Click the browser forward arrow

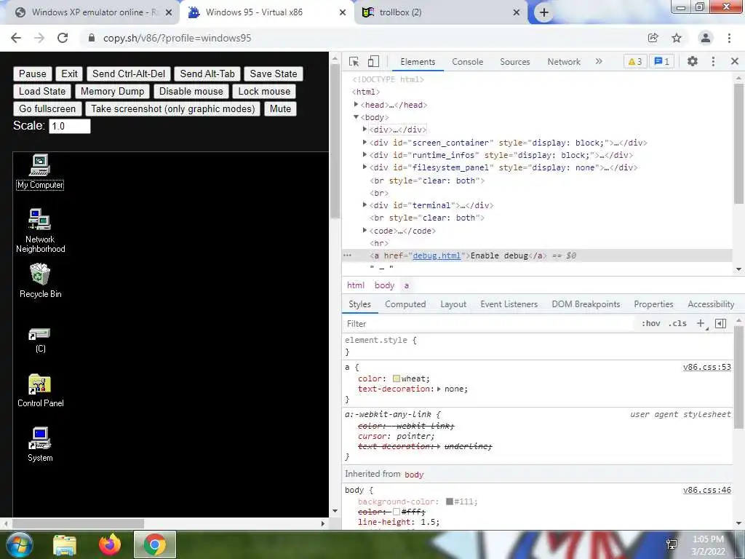click(x=39, y=38)
